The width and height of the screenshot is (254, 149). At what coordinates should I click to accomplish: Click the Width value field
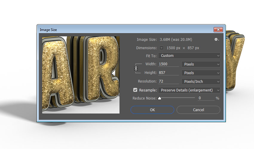(169, 64)
